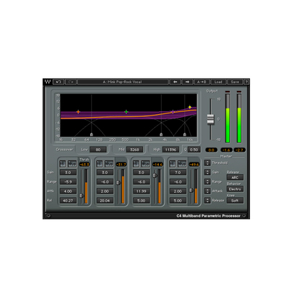Select the yellow high band marker on graph

[190, 107]
